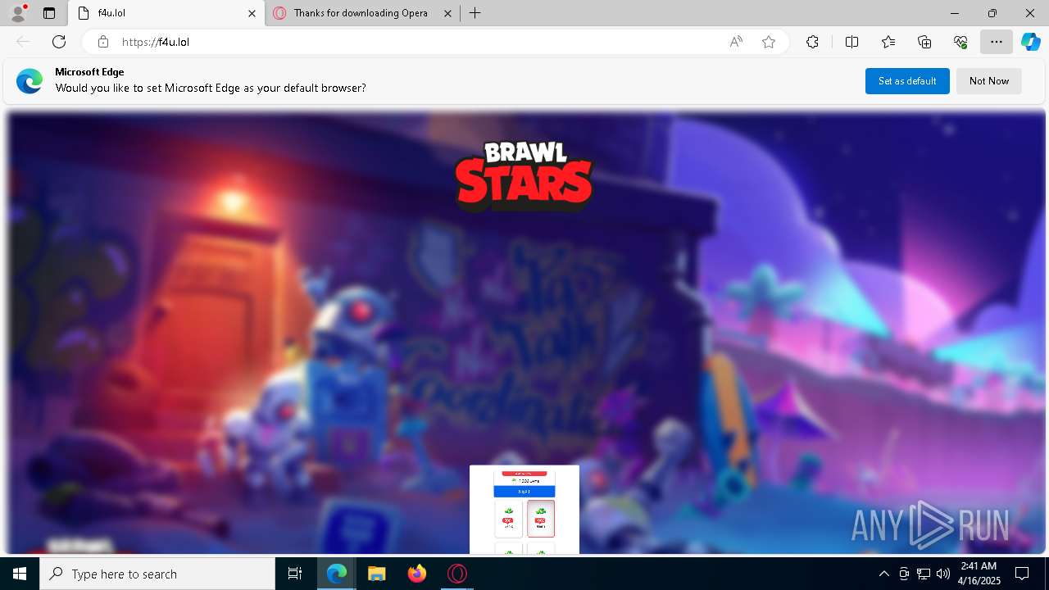
Task: Open the Favorites list icon
Action: [888, 42]
